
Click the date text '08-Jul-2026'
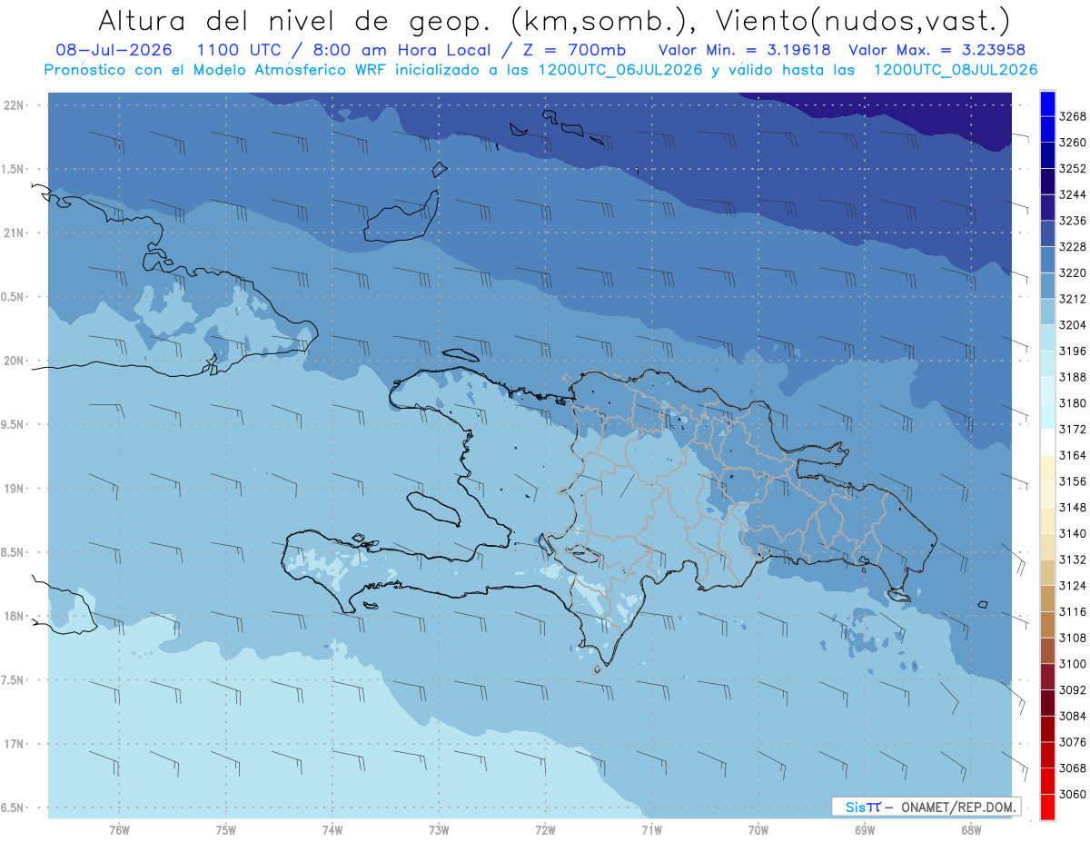[x=114, y=50]
